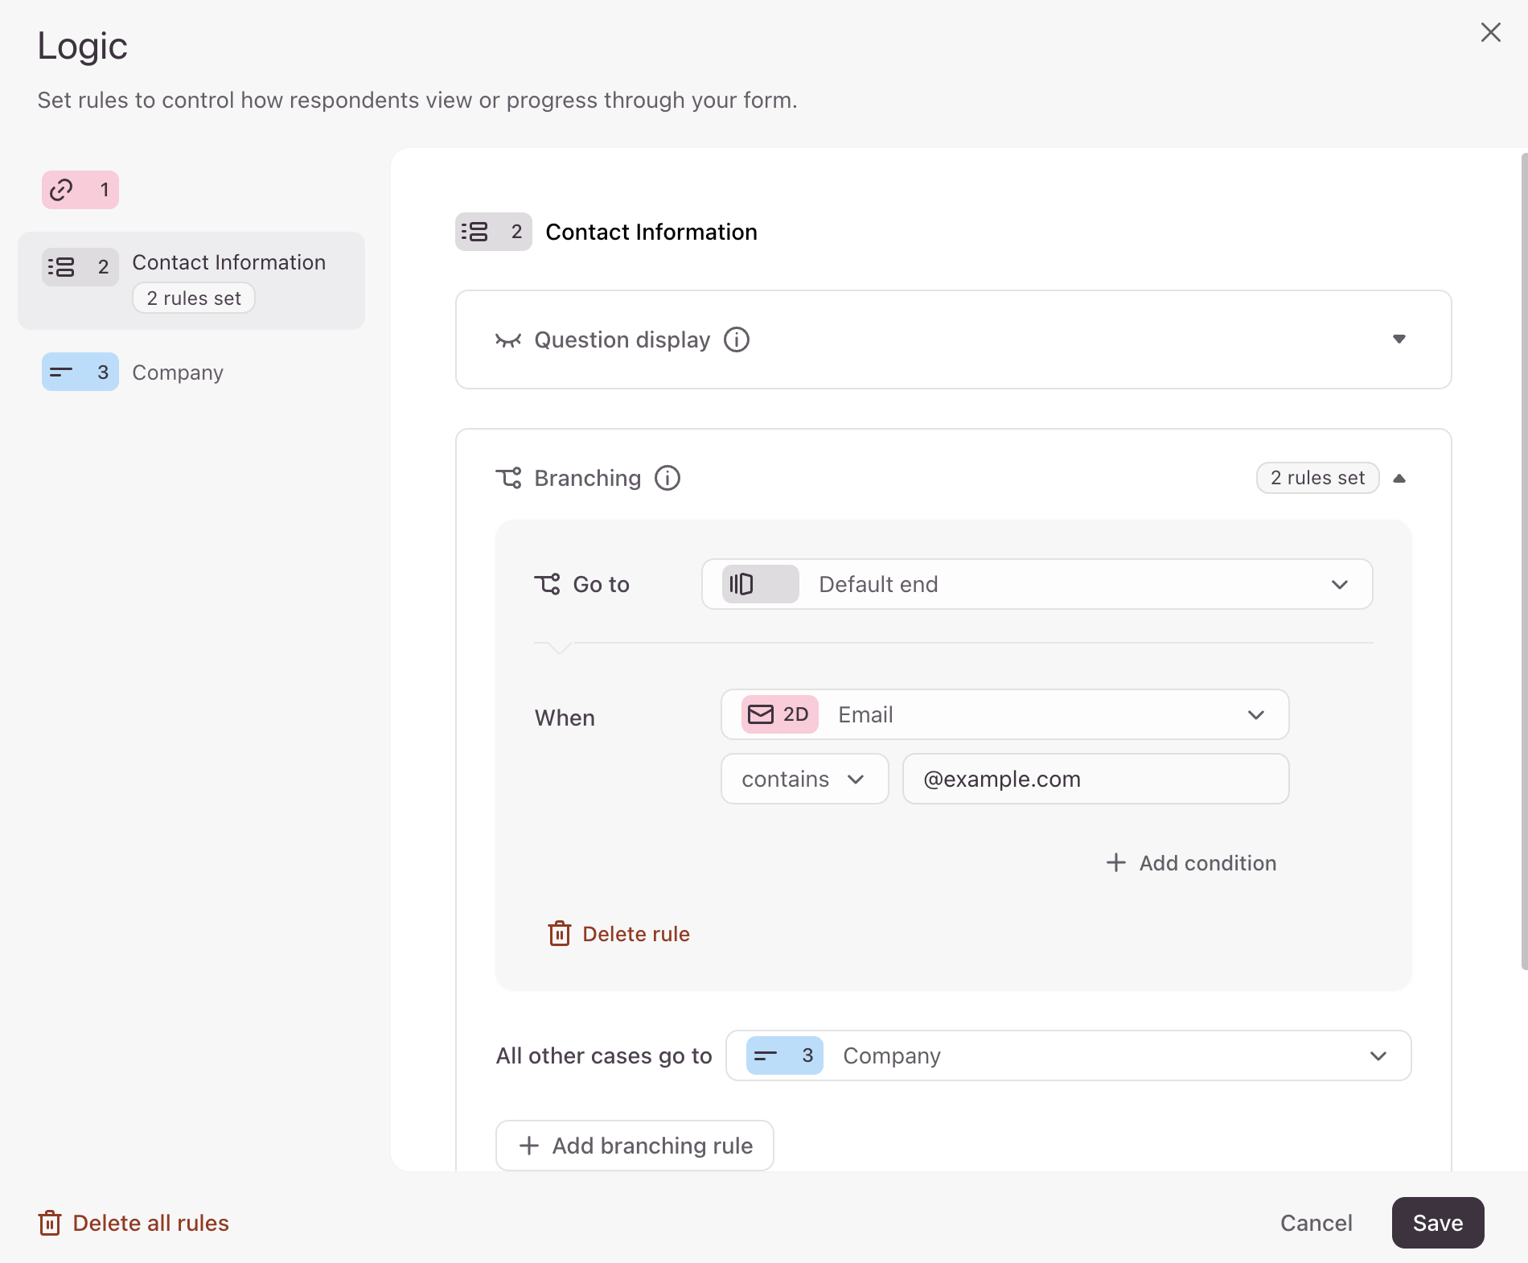Click the trash icon for Delete rule
This screenshot has width=1528, height=1263.
(560, 933)
